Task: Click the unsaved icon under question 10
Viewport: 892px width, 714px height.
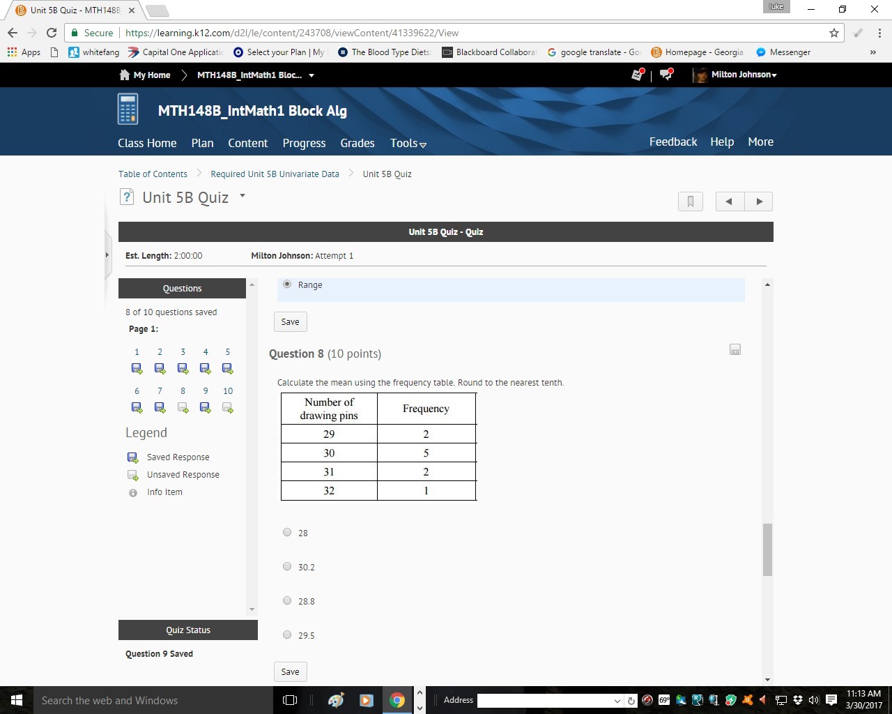Action: [228, 407]
